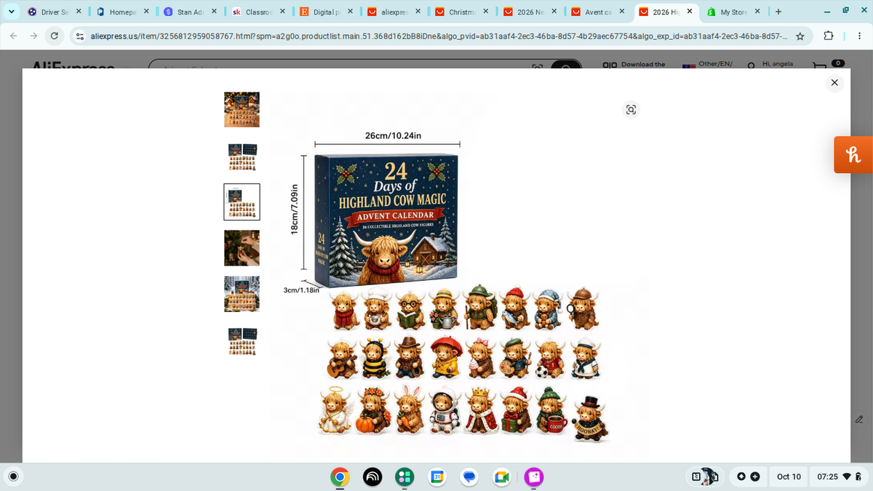Close the Driver Se tab

coord(78,12)
